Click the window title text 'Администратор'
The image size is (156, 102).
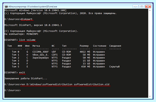18,7
